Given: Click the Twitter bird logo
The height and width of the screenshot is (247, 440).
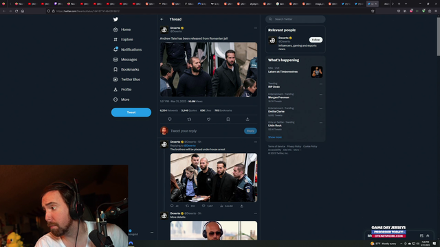Looking at the screenshot, I should click(x=115, y=19).
